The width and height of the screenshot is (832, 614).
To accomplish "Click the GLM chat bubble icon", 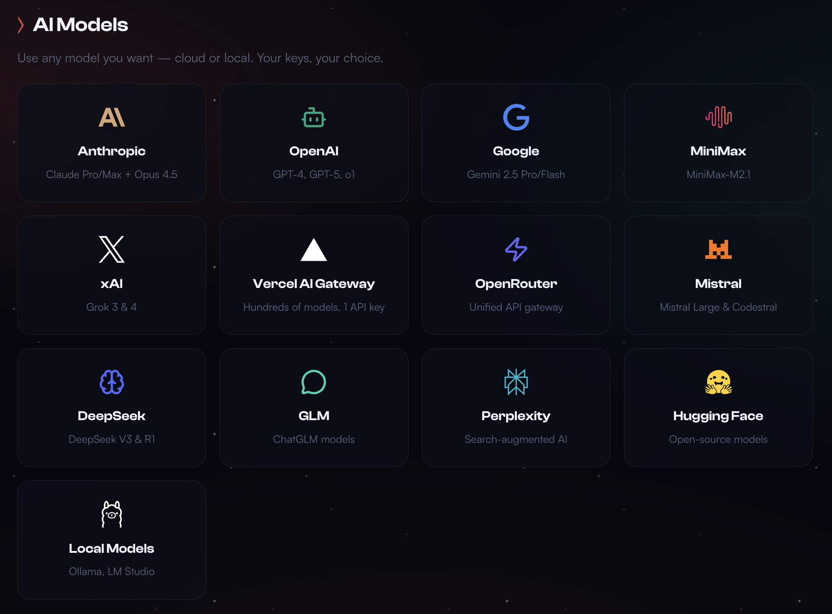I will [314, 382].
